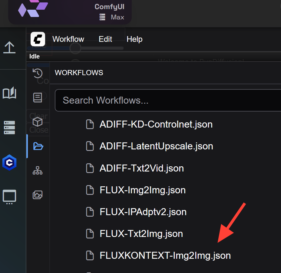The image size is (281, 273).
Task: Click the RunDiffusion diamond logo
Action: pyautogui.click(x=33, y=8)
